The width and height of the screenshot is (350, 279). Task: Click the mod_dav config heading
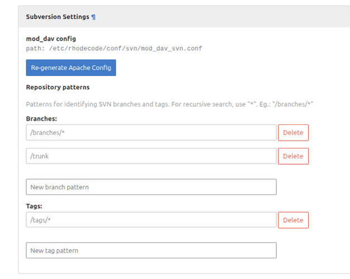51,39
